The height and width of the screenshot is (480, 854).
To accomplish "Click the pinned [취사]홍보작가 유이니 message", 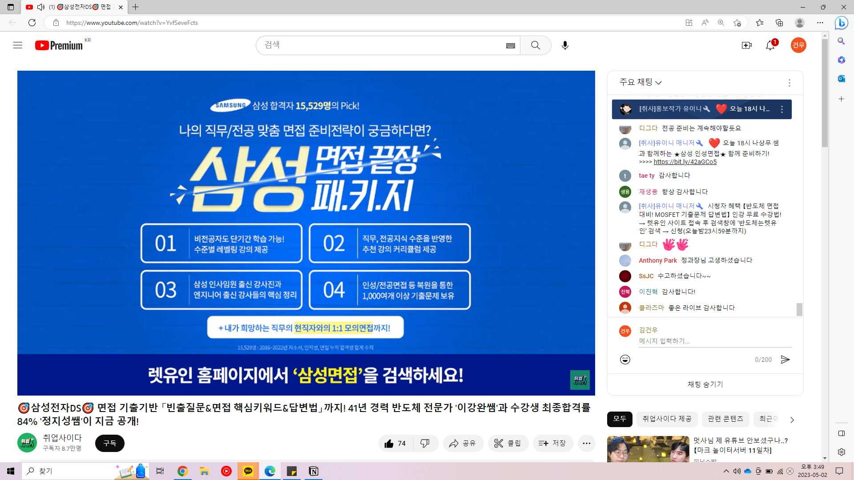I will (701, 109).
